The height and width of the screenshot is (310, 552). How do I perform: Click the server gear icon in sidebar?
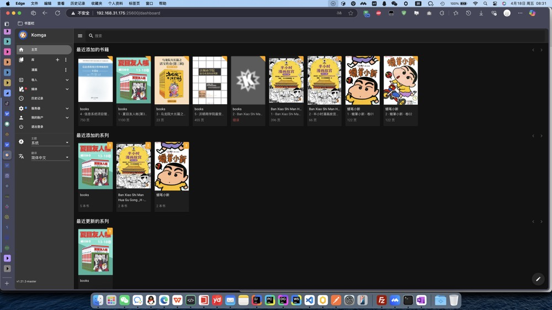21,108
